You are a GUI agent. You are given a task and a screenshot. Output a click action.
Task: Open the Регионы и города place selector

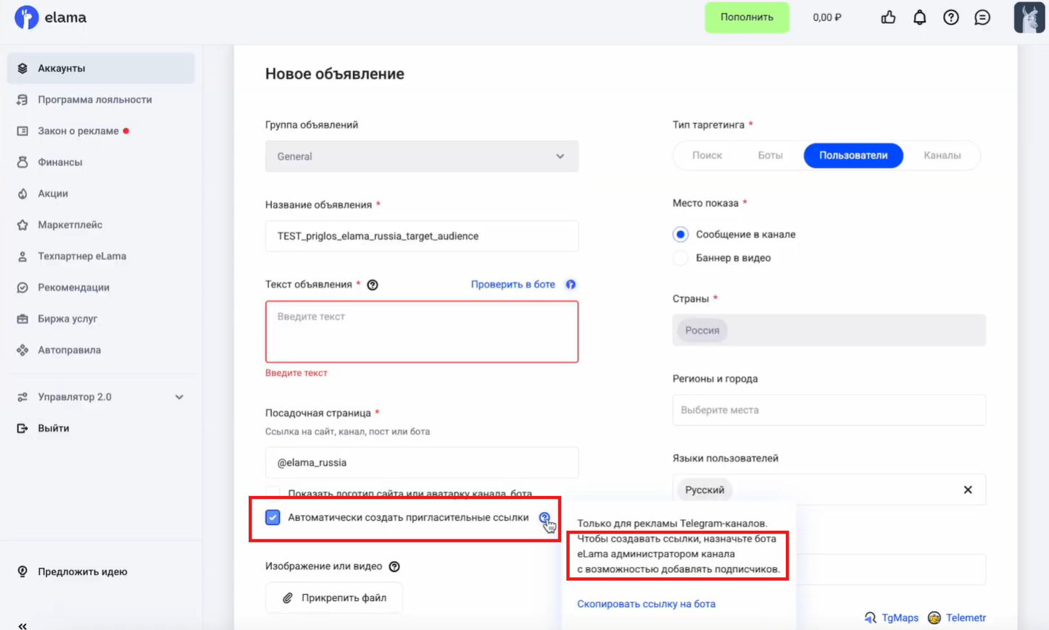pos(829,410)
